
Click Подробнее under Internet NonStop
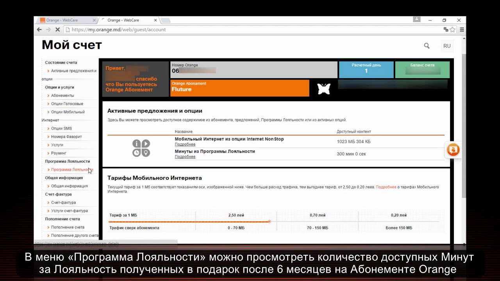pos(185,144)
